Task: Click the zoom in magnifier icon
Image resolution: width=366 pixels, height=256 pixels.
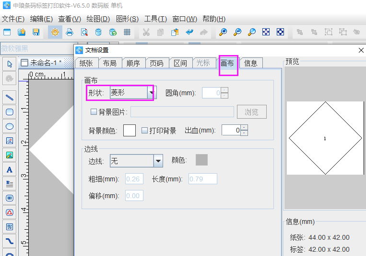Action: tap(223, 32)
